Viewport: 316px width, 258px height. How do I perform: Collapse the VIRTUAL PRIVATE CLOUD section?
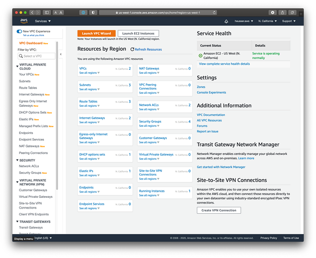tap(17, 66)
